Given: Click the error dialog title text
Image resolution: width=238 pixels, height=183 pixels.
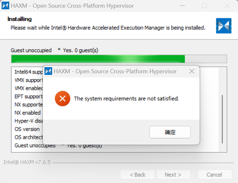Looking at the screenshot, I should (x=115, y=71).
